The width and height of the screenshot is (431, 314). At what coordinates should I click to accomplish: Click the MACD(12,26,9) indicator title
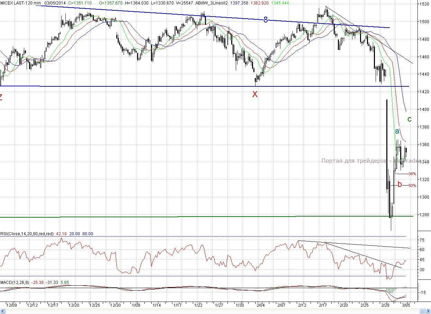coord(15,283)
